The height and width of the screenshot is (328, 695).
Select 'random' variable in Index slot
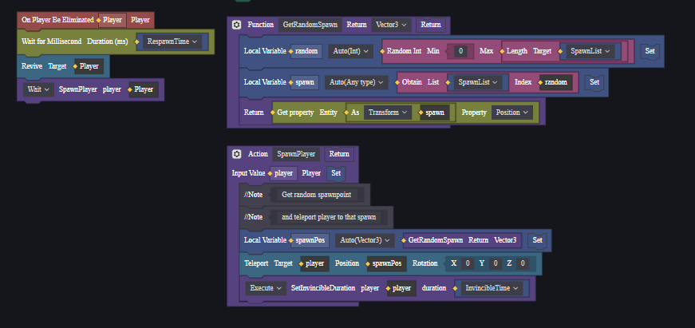coord(556,82)
